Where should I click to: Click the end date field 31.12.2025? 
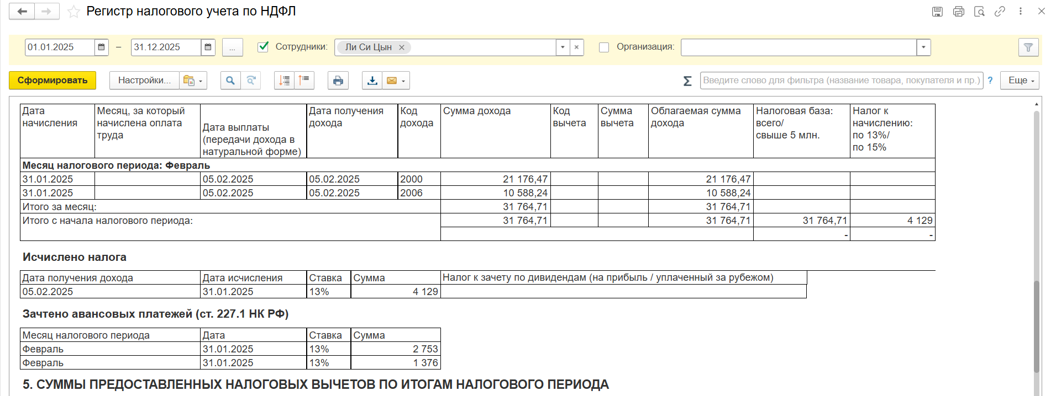tap(166, 47)
